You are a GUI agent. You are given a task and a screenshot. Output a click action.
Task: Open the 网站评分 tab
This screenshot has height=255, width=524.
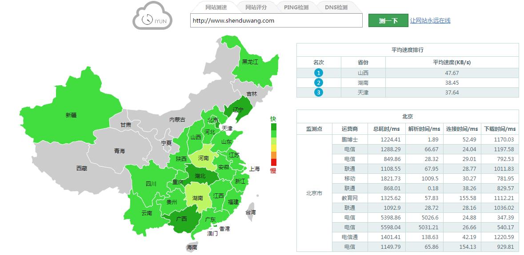coord(256,7)
